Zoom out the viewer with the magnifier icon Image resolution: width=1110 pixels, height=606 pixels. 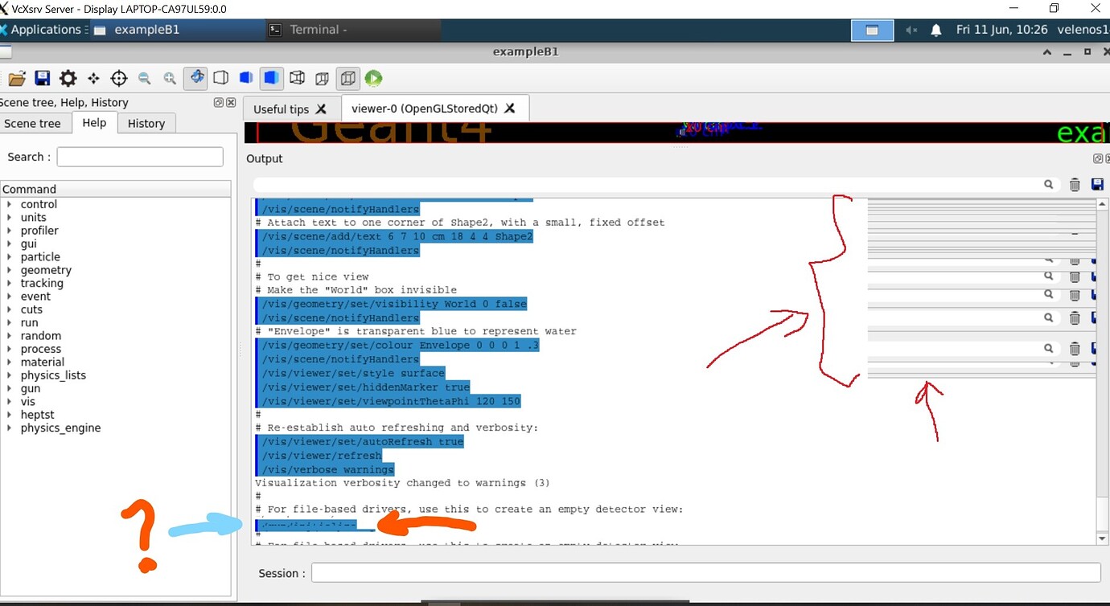tap(145, 78)
